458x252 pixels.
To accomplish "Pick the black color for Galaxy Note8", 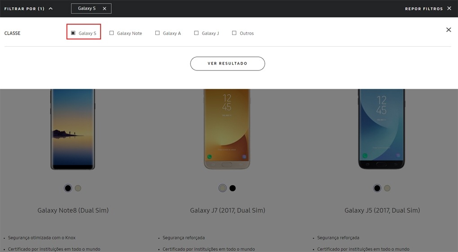I will [x=68, y=188].
